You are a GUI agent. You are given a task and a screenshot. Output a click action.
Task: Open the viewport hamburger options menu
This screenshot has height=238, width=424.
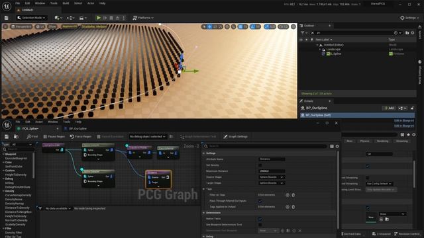point(5,26)
